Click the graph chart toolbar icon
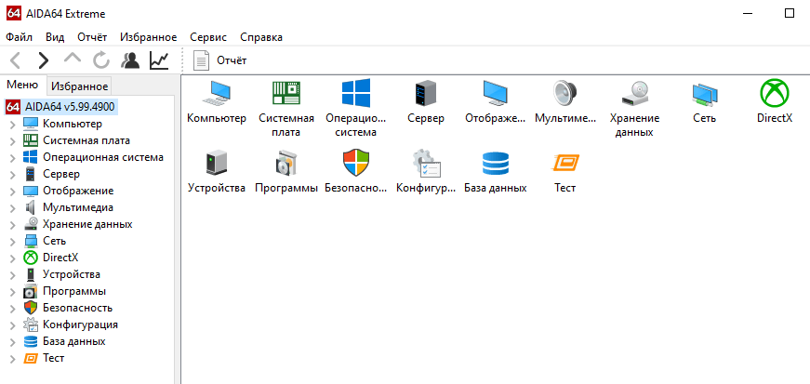This screenshot has height=384, width=810. [x=159, y=60]
